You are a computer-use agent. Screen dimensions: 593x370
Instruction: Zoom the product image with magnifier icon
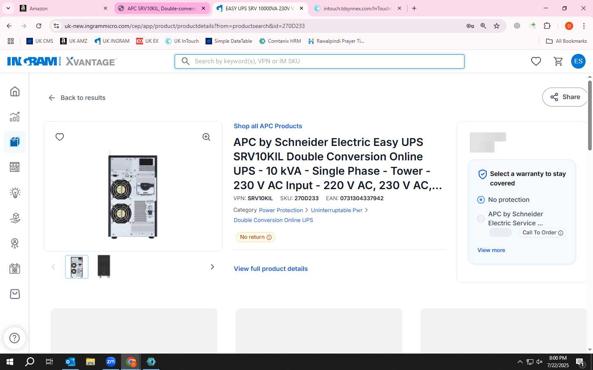pyautogui.click(x=206, y=137)
